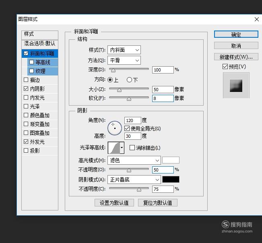Toggle 使用全局光 checkbox

click(x=127, y=129)
